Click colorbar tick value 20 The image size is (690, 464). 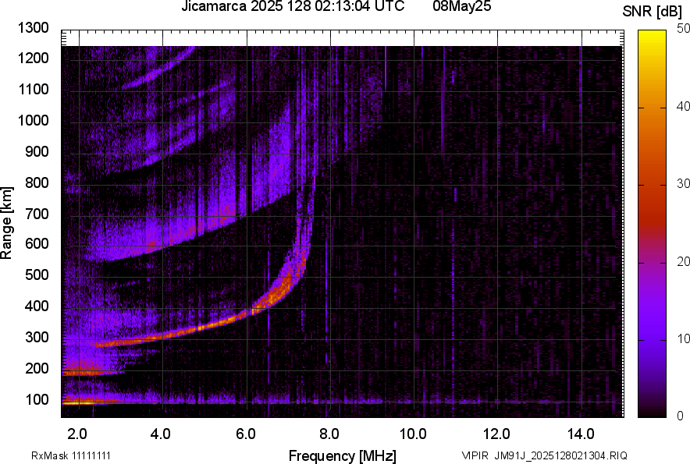coord(683,261)
